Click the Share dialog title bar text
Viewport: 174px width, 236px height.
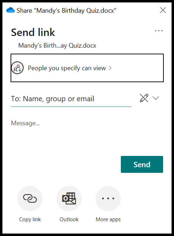[x=66, y=11]
